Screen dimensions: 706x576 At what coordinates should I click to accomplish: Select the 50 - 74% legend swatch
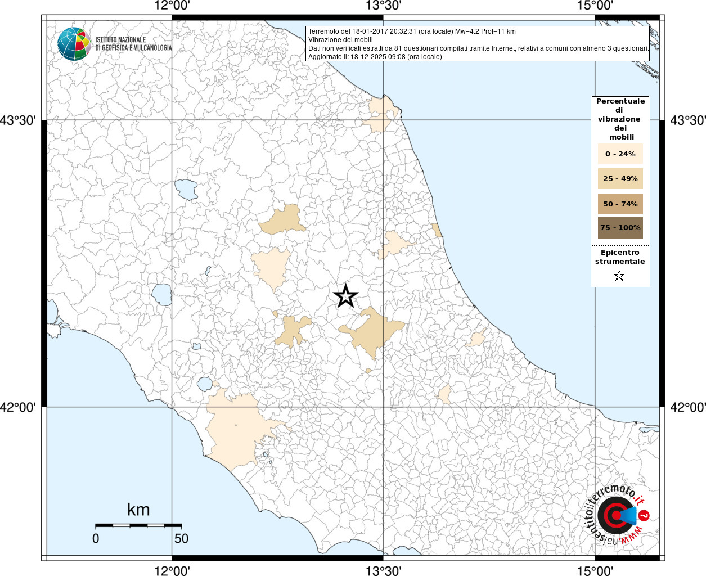620,204
